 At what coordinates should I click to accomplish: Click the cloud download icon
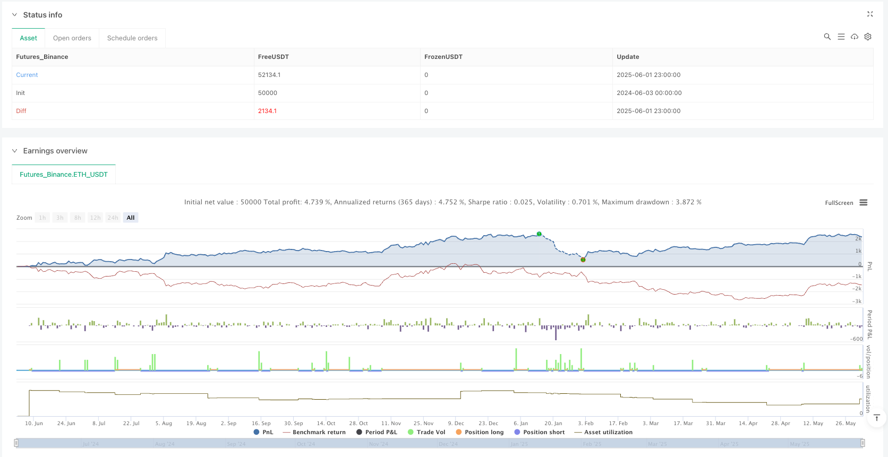tap(854, 37)
